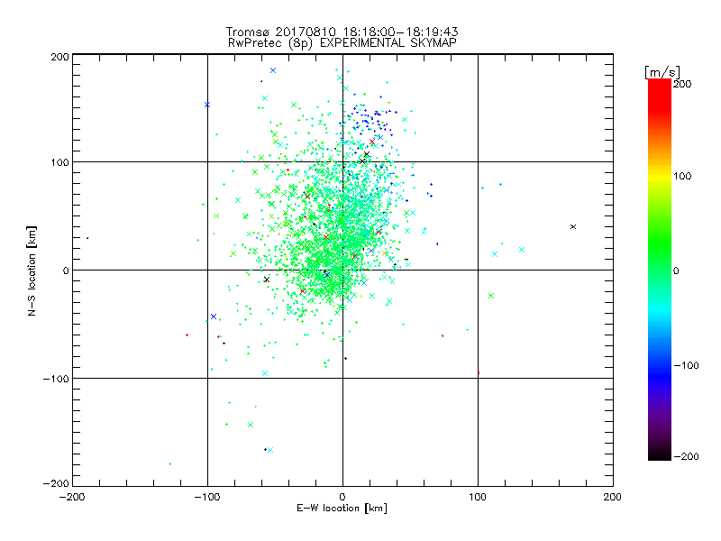The height and width of the screenshot is (541, 721).
Task: Click the '200' tick label on the N-S axis
Action: click(59, 57)
